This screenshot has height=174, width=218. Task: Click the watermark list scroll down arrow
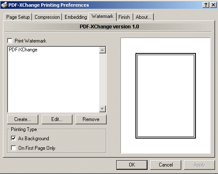103,109
